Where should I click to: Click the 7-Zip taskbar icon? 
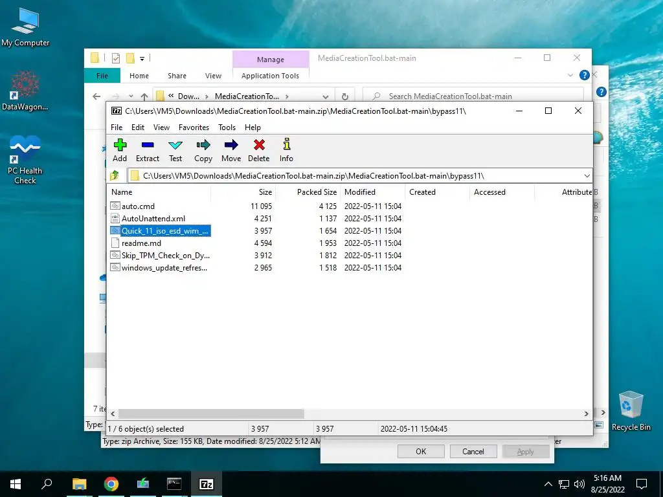point(206,484)
